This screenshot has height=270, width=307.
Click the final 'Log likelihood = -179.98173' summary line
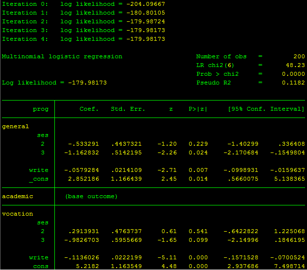pyautogui.click(x=54, y=83)
